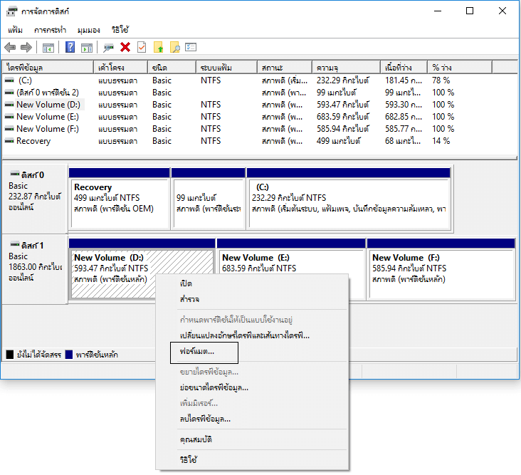The width and height of the screenshot is (521, 475).
Task: Open the มุมมอง (View) menu
Action: coord(89,30)
